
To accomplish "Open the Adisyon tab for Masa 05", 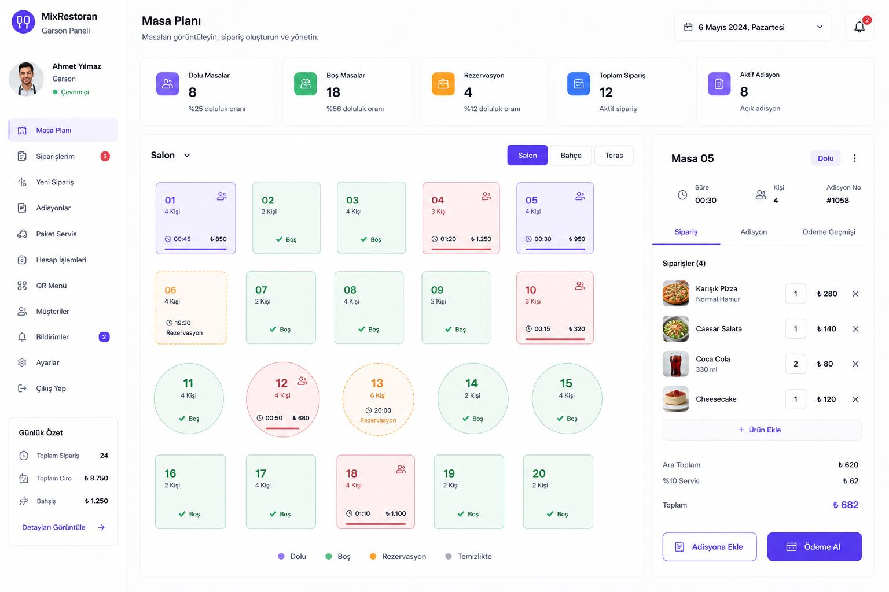I will (754, 232).
